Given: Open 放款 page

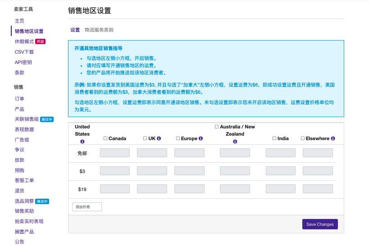Looking at the screenshot, I should pyautogui.click(x=19, y=160).
